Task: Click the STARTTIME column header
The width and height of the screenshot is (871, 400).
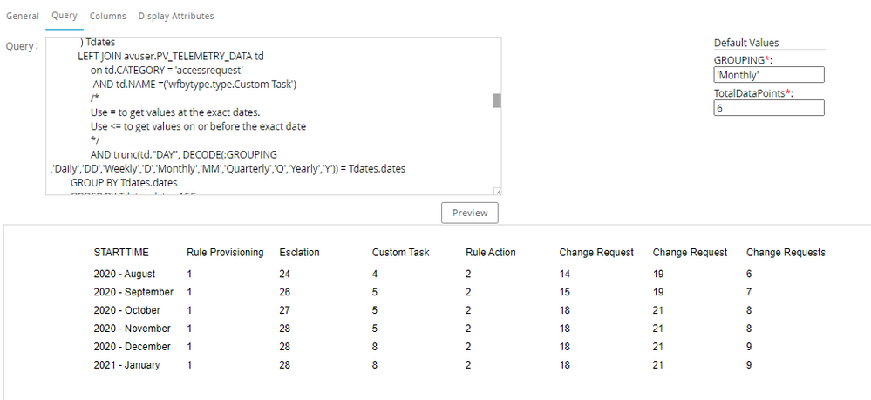Action: click(x=121, y=253)
